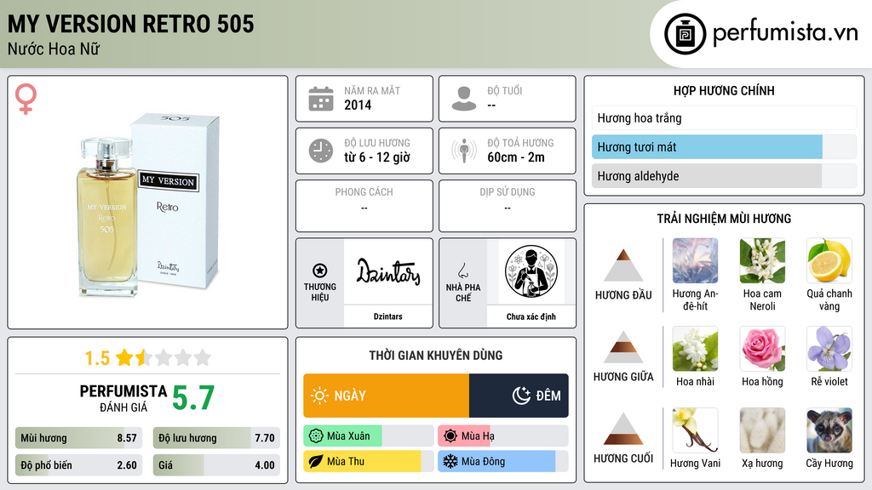This screenshot has width=872, height=490.
Task: Open the Cầy Hương civet image
Action: (829, 430)
